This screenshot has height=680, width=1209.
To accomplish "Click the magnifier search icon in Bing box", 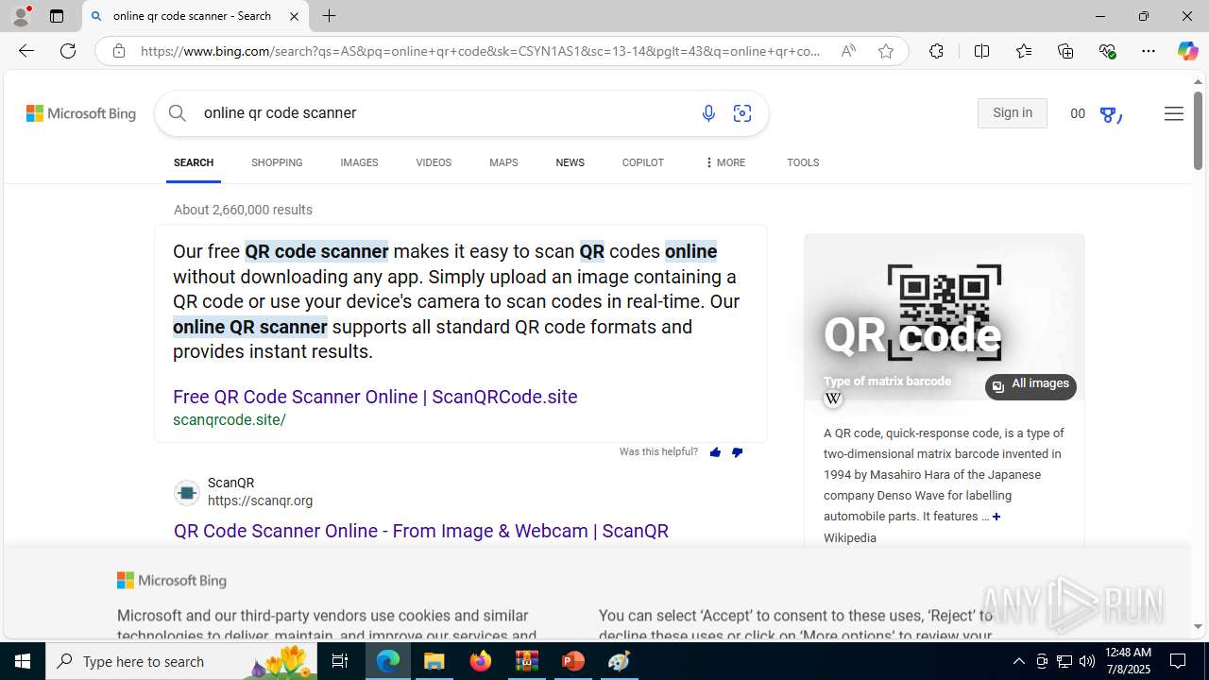I will coord(178,112).
